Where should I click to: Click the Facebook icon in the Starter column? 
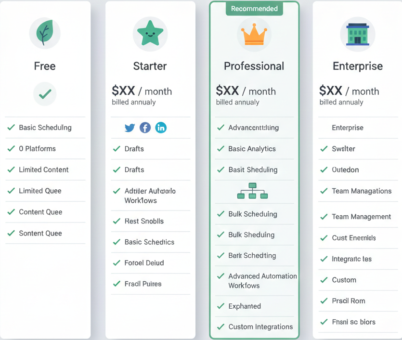coord(144,128)
